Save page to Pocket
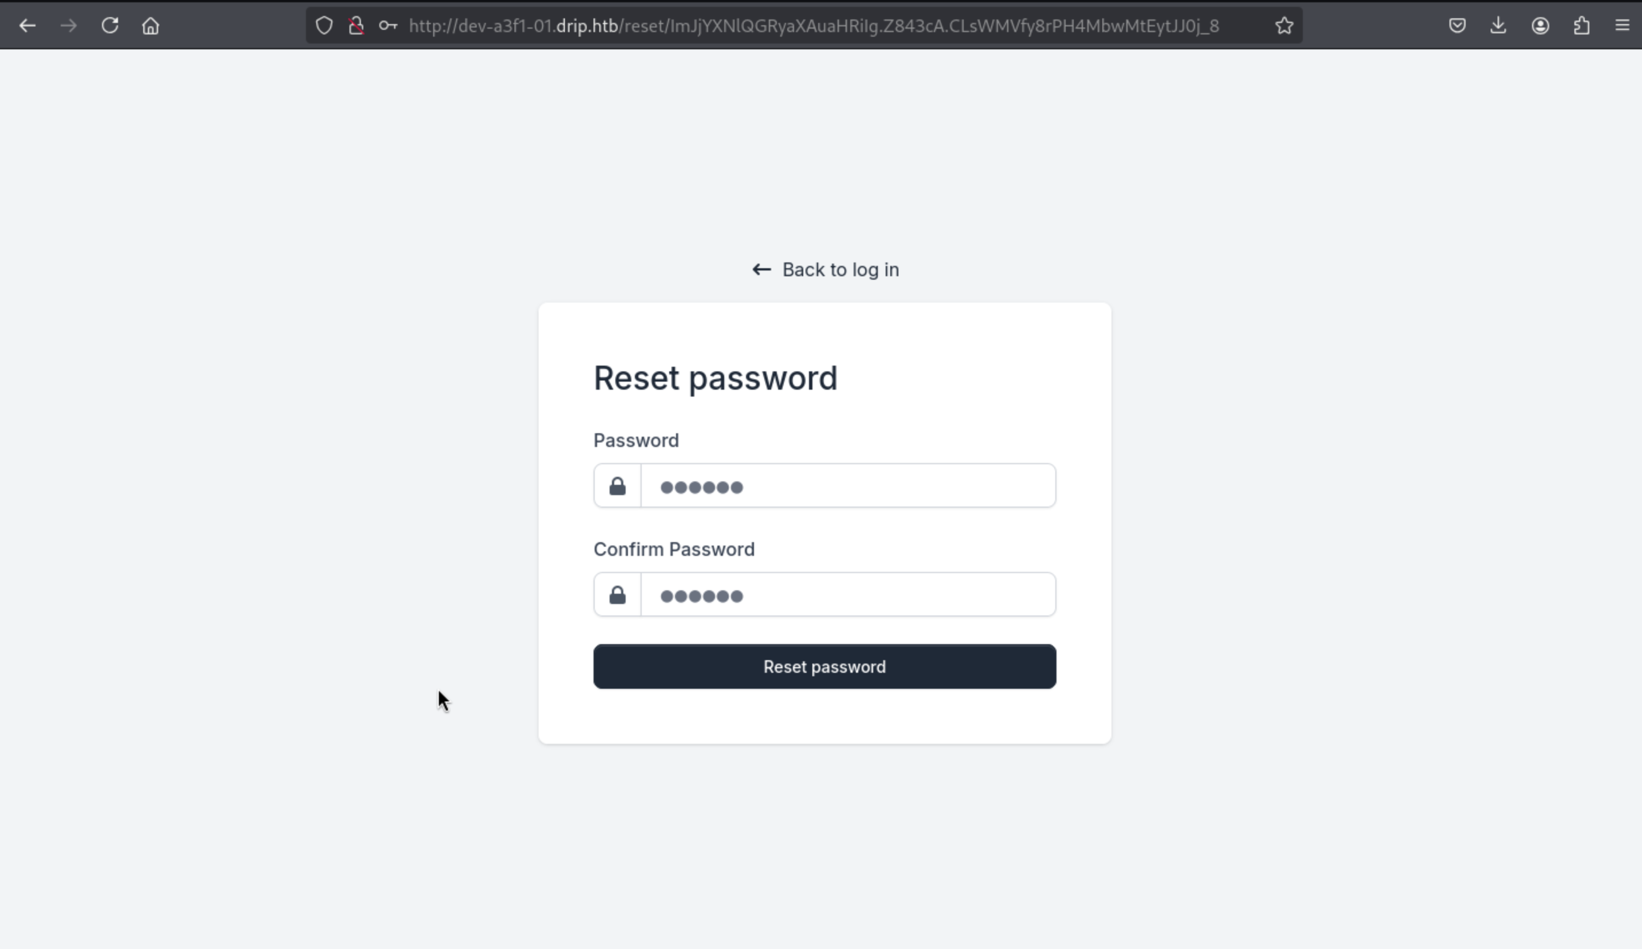Screen dimensions: 1642x949 point(1457,26)
